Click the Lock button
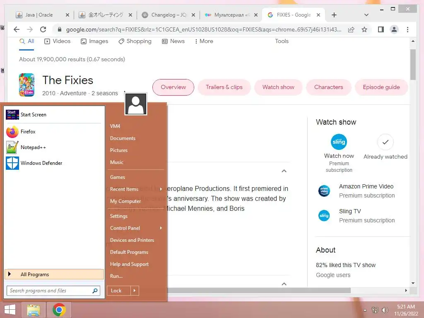 coord(119,291)
